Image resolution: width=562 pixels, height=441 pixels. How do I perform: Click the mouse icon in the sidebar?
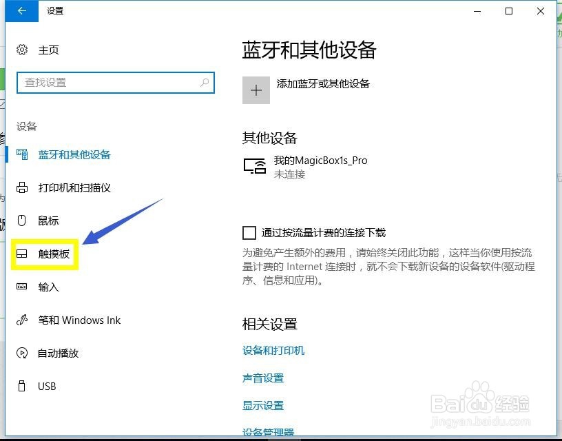coord(23,220)
